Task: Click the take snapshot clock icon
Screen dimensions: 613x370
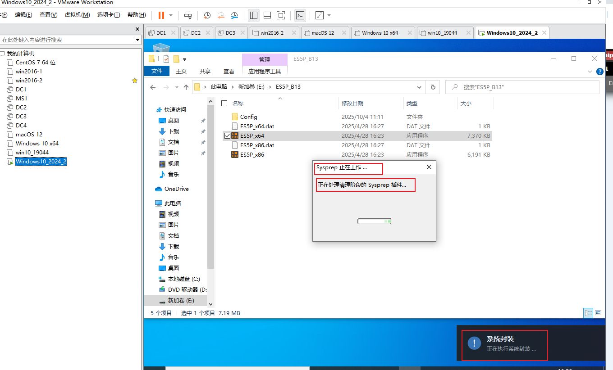Action: pos(207,15)
